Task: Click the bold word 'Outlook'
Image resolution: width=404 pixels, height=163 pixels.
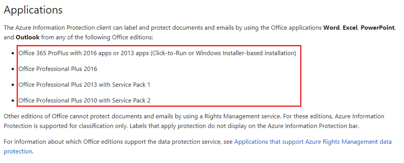Action: 28,37
